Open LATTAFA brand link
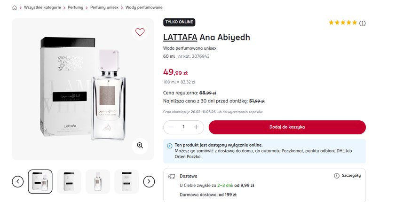The height and width of the screenshot is (202, 395). [x=180, y=37]
